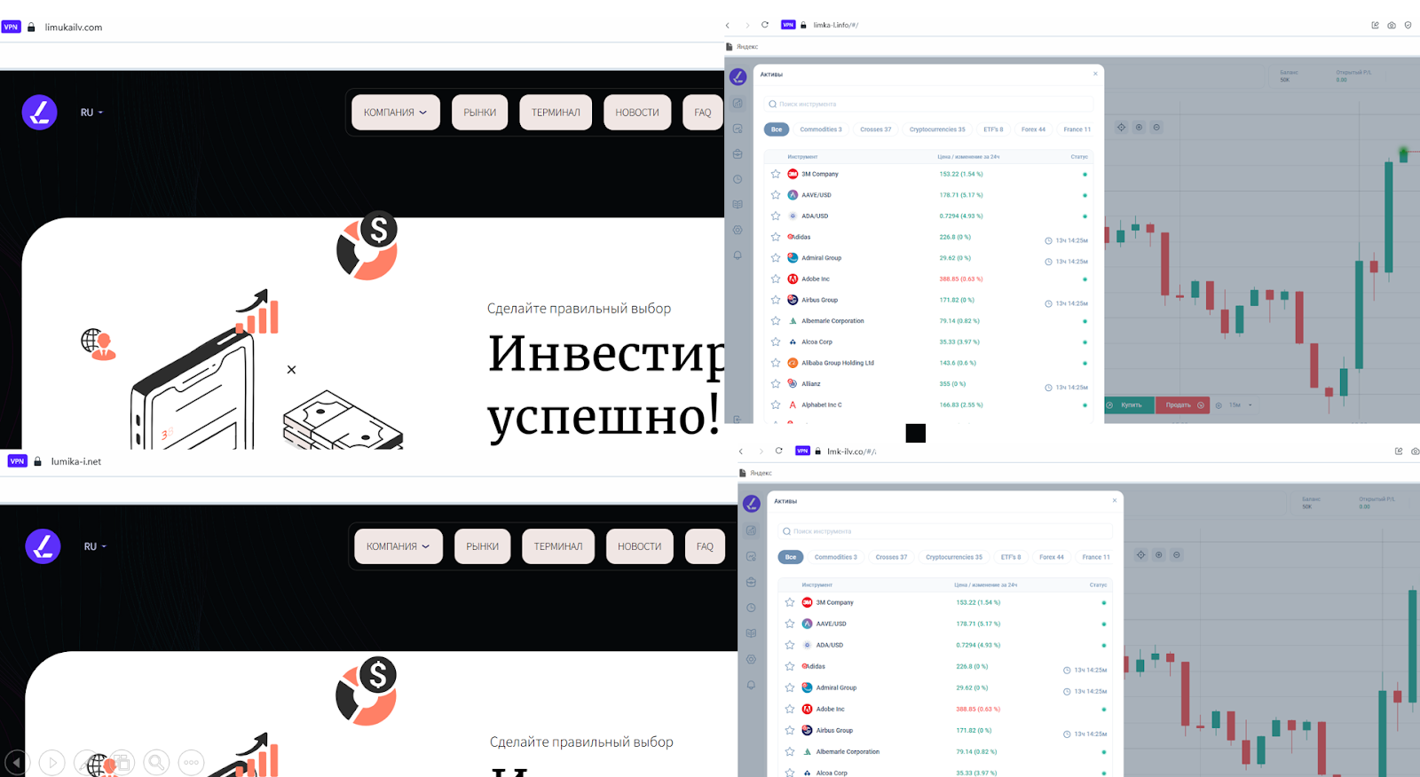Open 15м timeframe dropdown in limka-l.info chart
Viewport: 1420px width, 777px height.
click(x=1241, y=405)
